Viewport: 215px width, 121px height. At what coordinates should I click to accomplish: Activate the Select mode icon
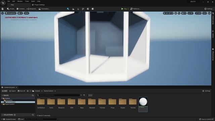[x=68, y=9]
